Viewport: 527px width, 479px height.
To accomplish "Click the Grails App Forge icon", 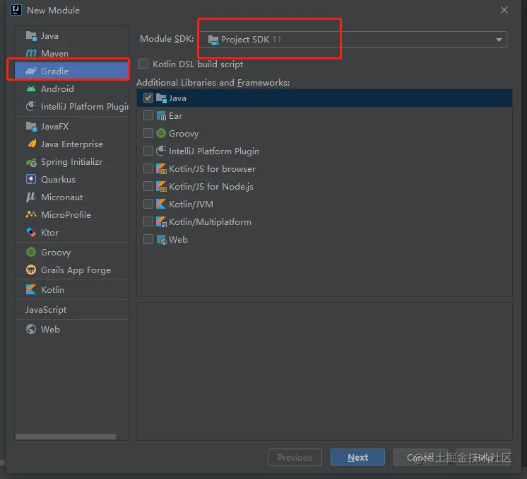I will (x=31, y=270).
